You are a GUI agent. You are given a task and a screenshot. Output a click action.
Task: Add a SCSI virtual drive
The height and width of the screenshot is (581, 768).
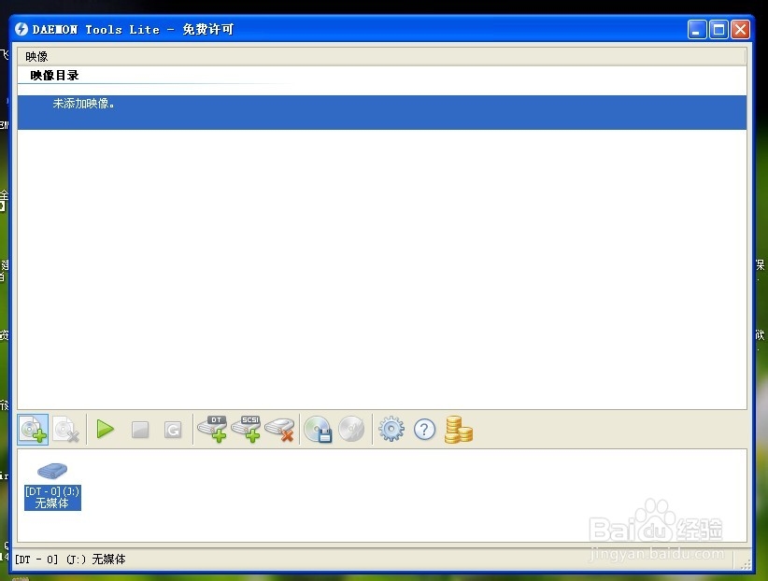pos(246,429)
